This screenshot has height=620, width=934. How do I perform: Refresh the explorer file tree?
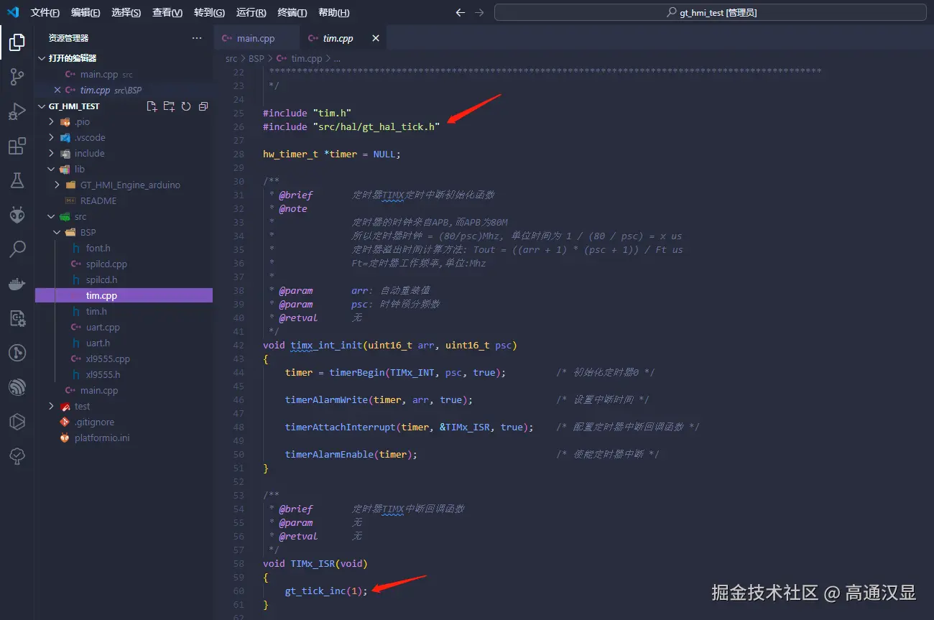pos(186,106)
